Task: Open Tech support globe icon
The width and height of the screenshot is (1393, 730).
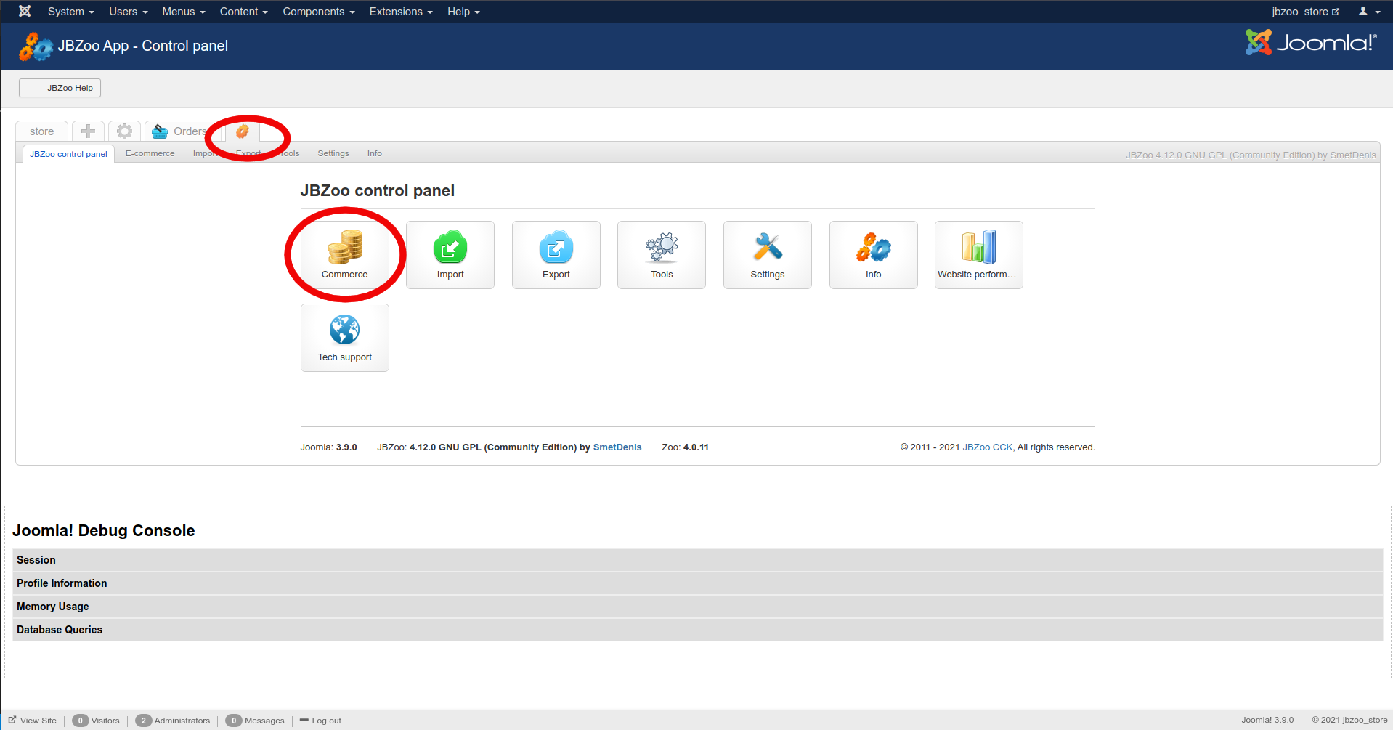Action: coord(345,338)
